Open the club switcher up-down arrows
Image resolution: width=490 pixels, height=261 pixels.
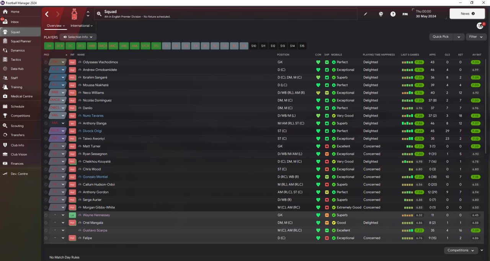pyautogui.click(x=88, y=14)
